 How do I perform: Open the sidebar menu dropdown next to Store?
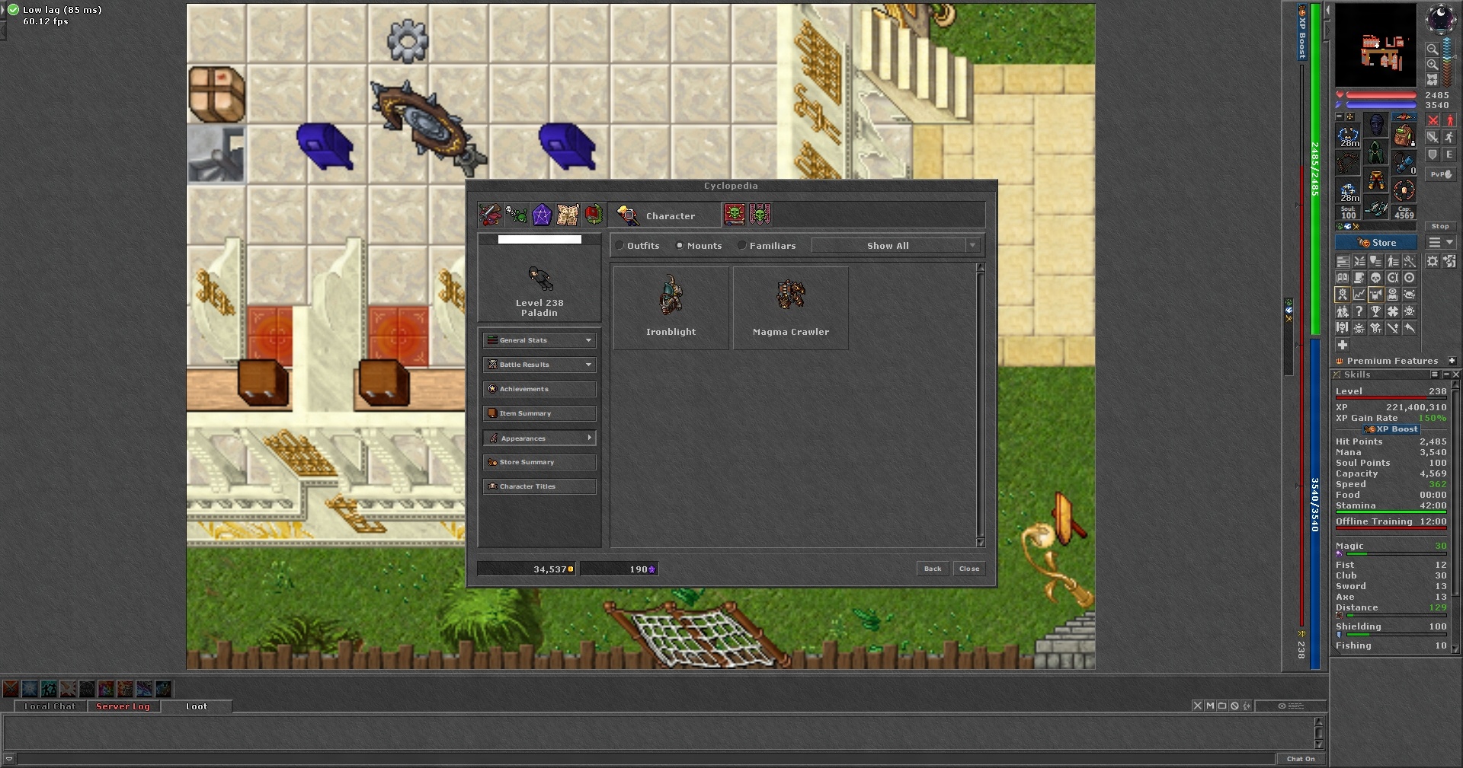(1441, 243)
